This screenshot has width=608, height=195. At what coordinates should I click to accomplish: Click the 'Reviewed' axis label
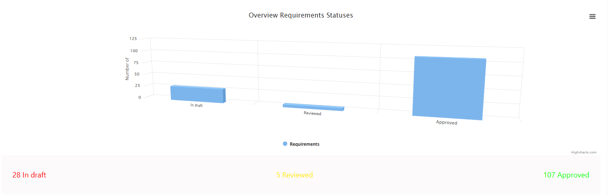[313, 113]
